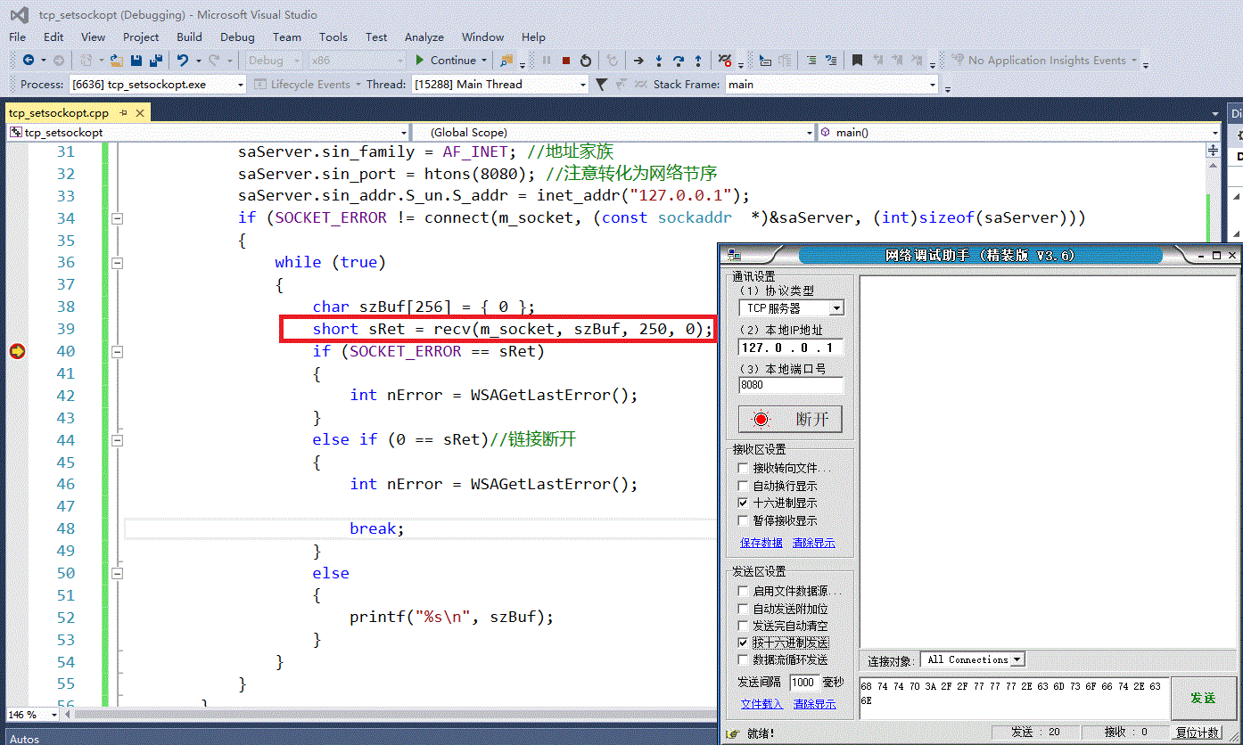
Task: Open the Stack Frame dropdown
Action: click(x=933, y=85)
